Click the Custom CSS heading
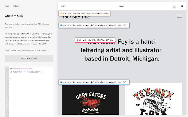 point(14,16)
